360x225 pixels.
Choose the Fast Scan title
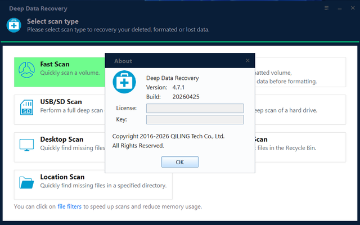point(55,64)
